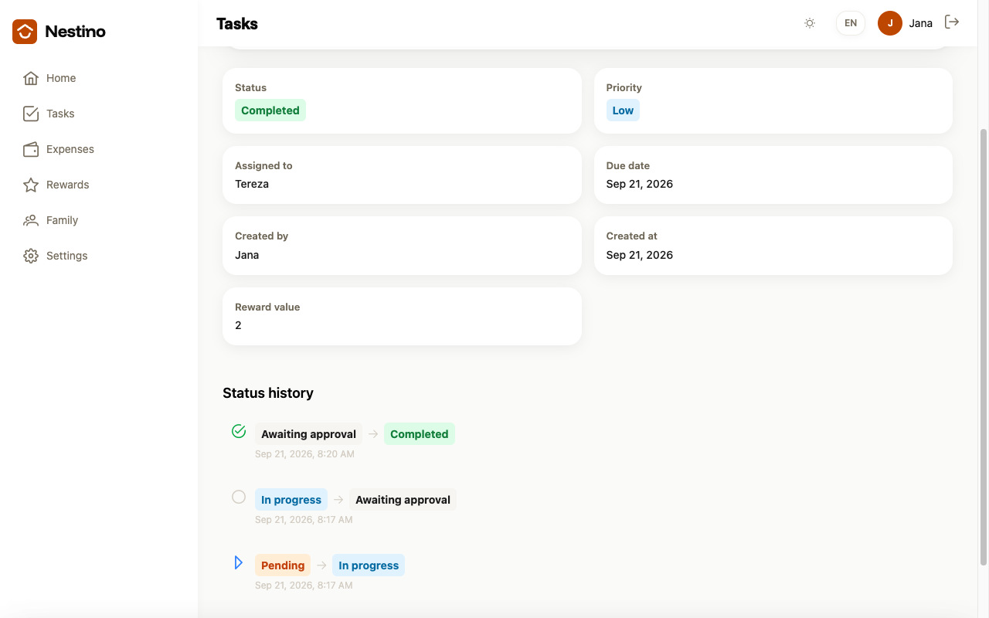Click the assignee name Tereza
The width and height of the screenshot is (989, 618).
(252, 184)
